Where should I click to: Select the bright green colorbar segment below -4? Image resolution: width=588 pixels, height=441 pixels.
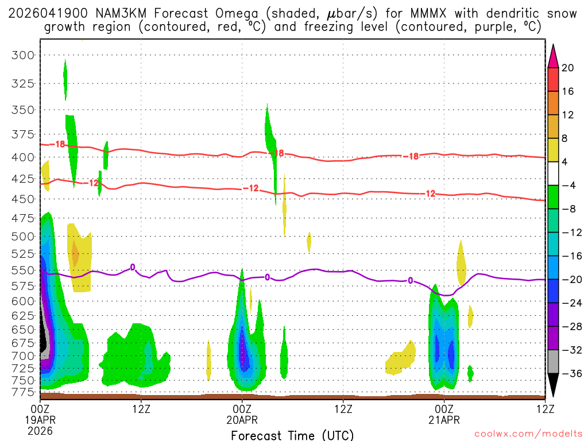click(x=553, y=197)
